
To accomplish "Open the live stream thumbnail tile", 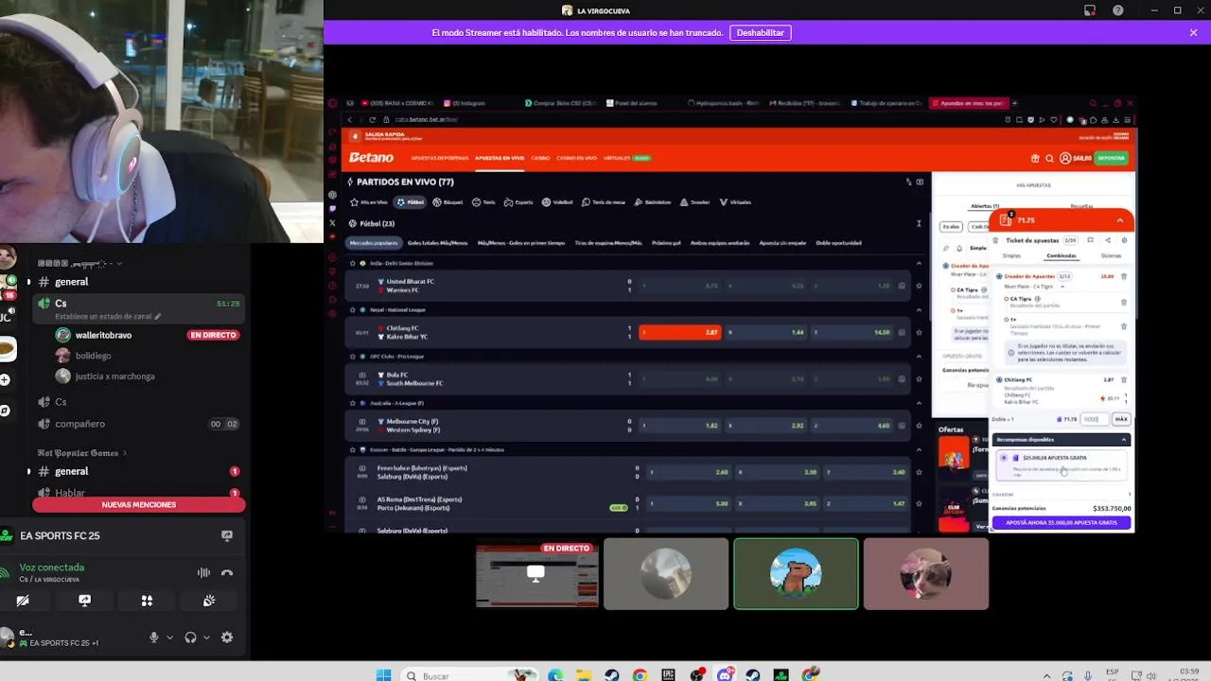I will (537, 574).
